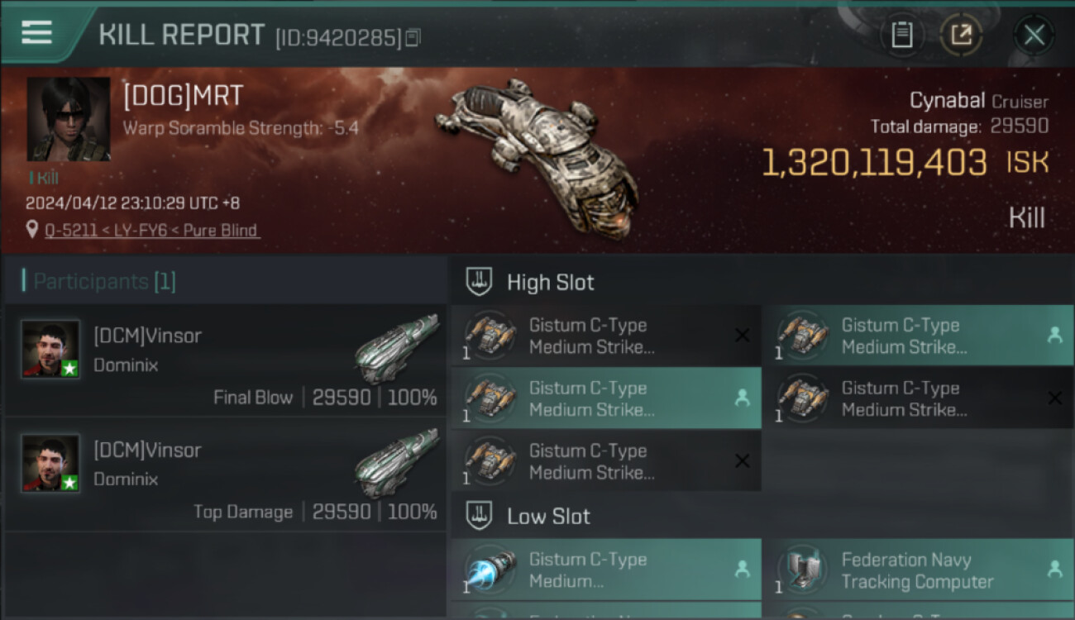Select Vinsor's Top Damage portrait

[51, 464]
